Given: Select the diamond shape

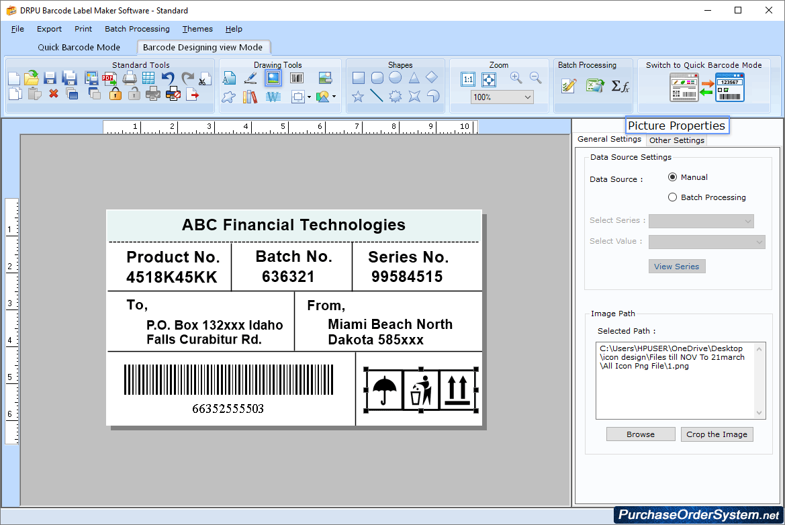Looking at the screenshot, I should click(x=432, y=77).
